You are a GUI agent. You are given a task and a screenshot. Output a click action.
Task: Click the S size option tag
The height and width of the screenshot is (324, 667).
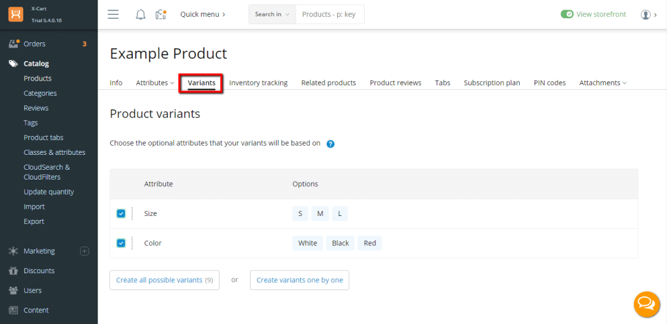300,213
